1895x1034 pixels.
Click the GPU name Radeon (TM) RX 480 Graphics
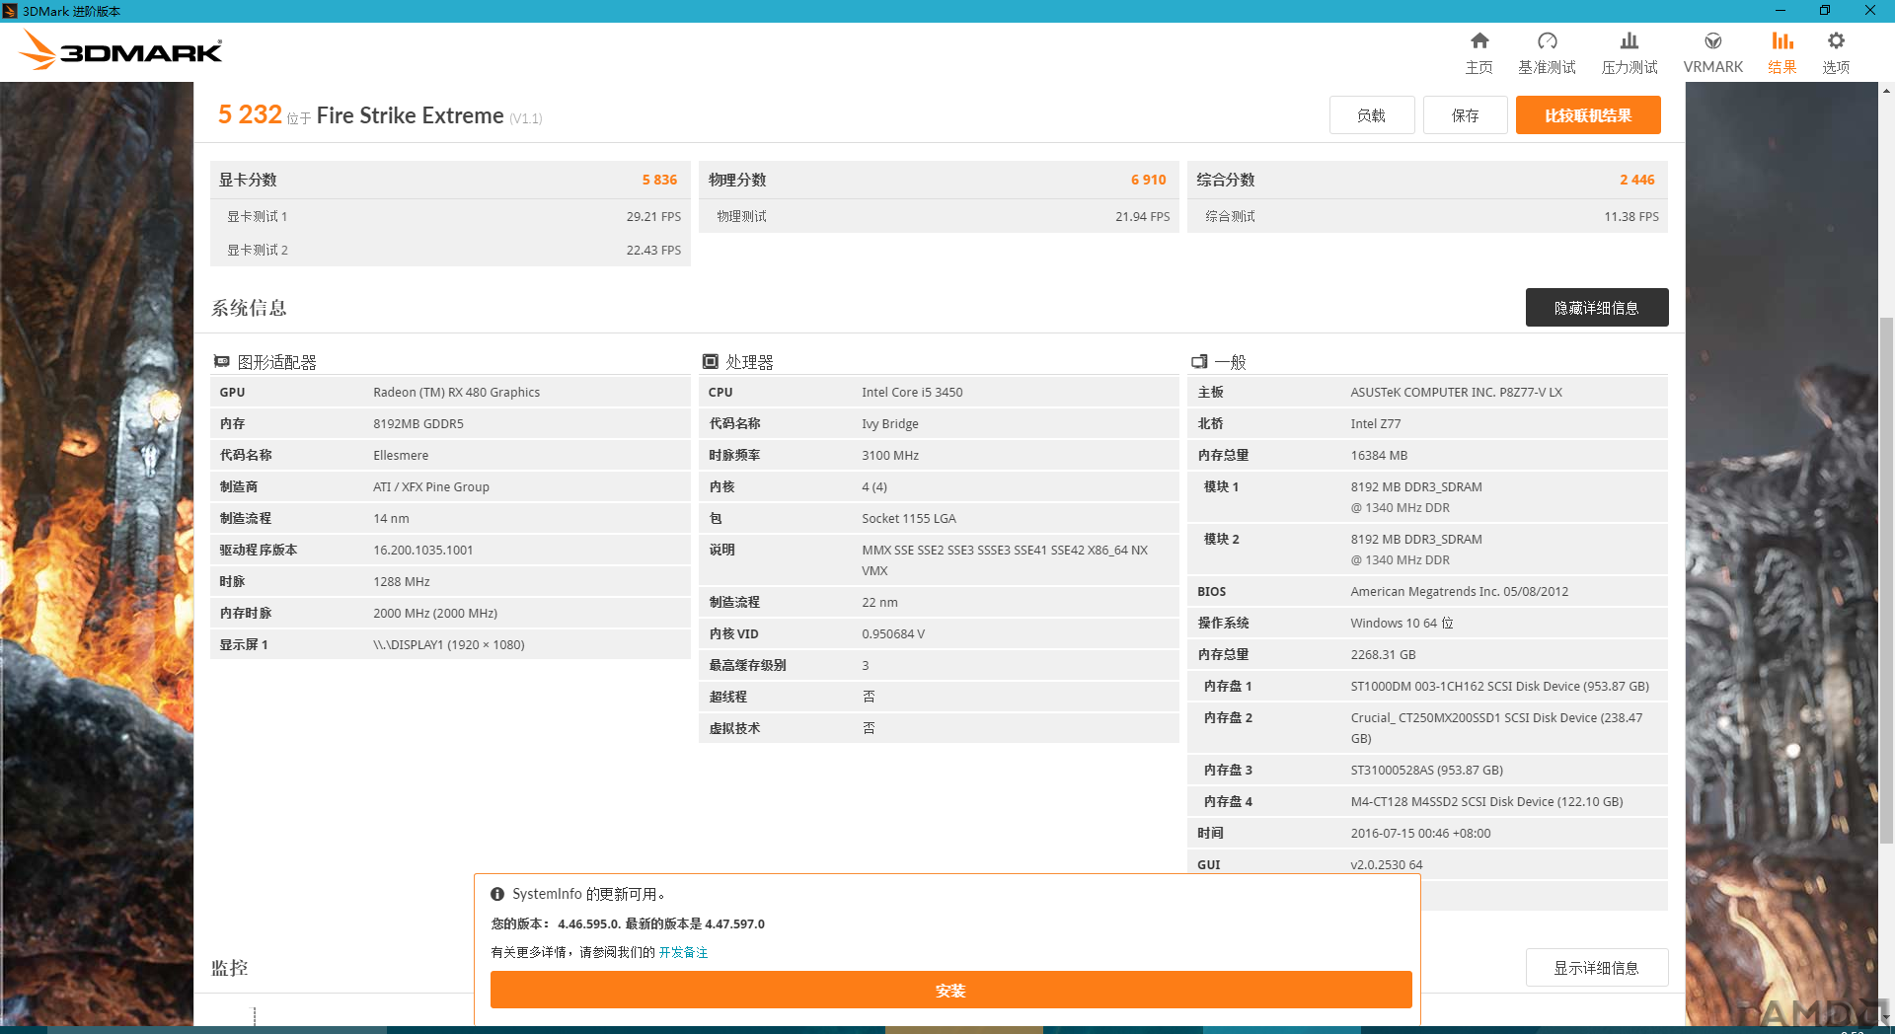[x=457, y=392]
